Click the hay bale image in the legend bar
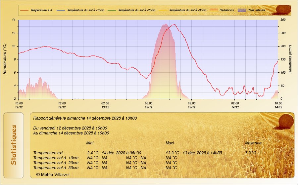The width and height of the screenshot is (298, 185). coord(283,10)
